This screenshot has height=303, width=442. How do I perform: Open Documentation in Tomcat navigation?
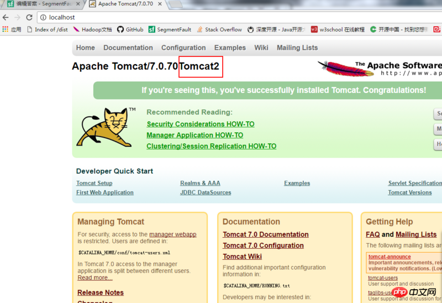[x=128, y=48]
